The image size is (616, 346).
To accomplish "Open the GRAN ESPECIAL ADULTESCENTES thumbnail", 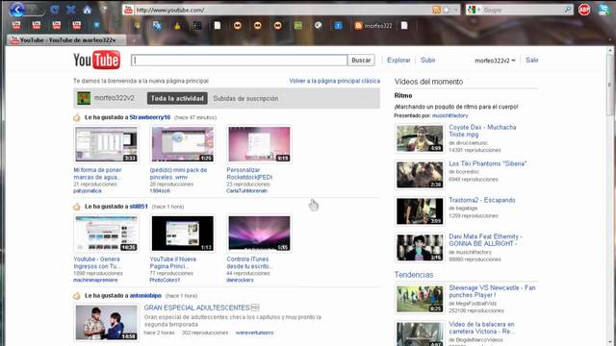I will click(107, 323).
